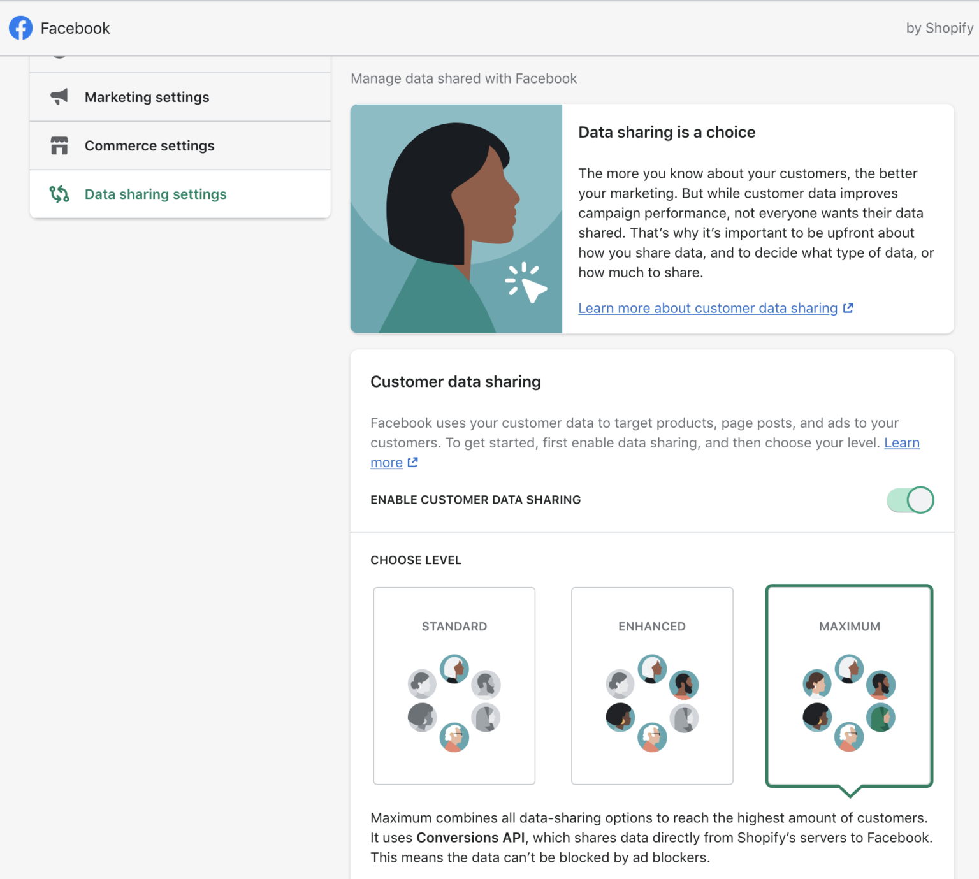This screenshot has width=979, height=879.
Task: Open Marketing settings menu item
Action: (180, 97)
